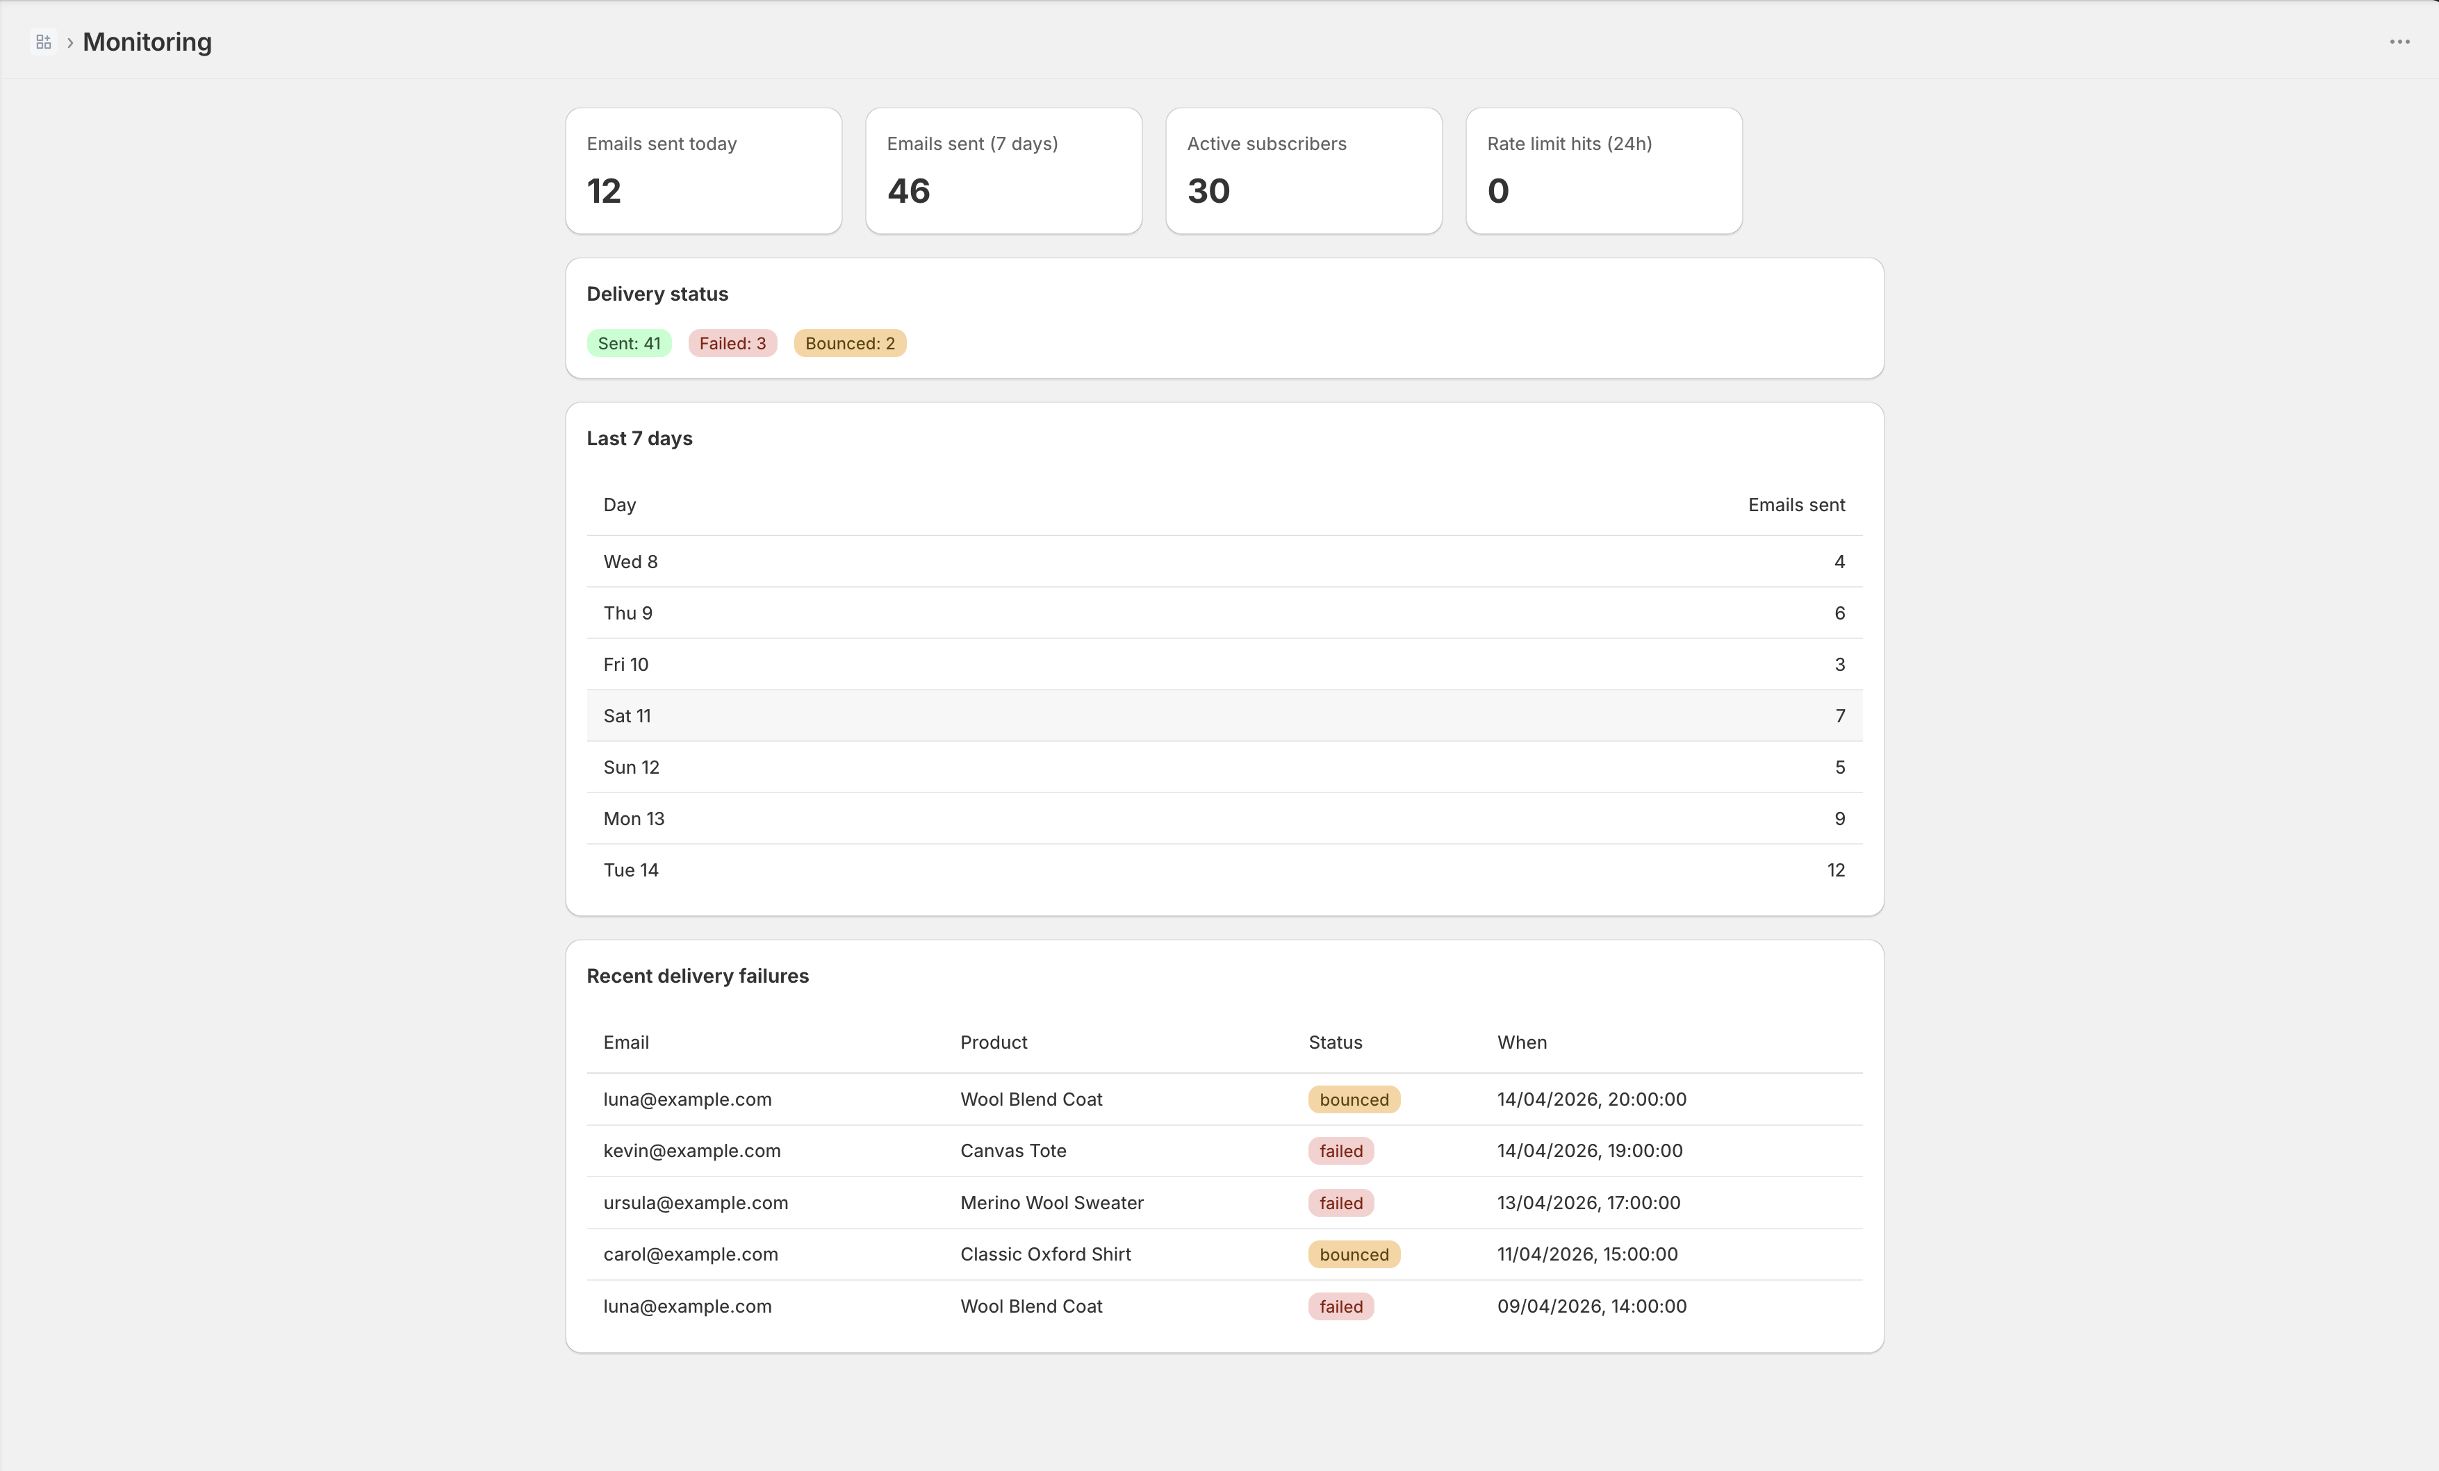Viewport: 2439px width, 1471px height.
Task: Click the 09/04/2026, 14:00:00 timestamp
Action: click(x=1592, y=1306)
